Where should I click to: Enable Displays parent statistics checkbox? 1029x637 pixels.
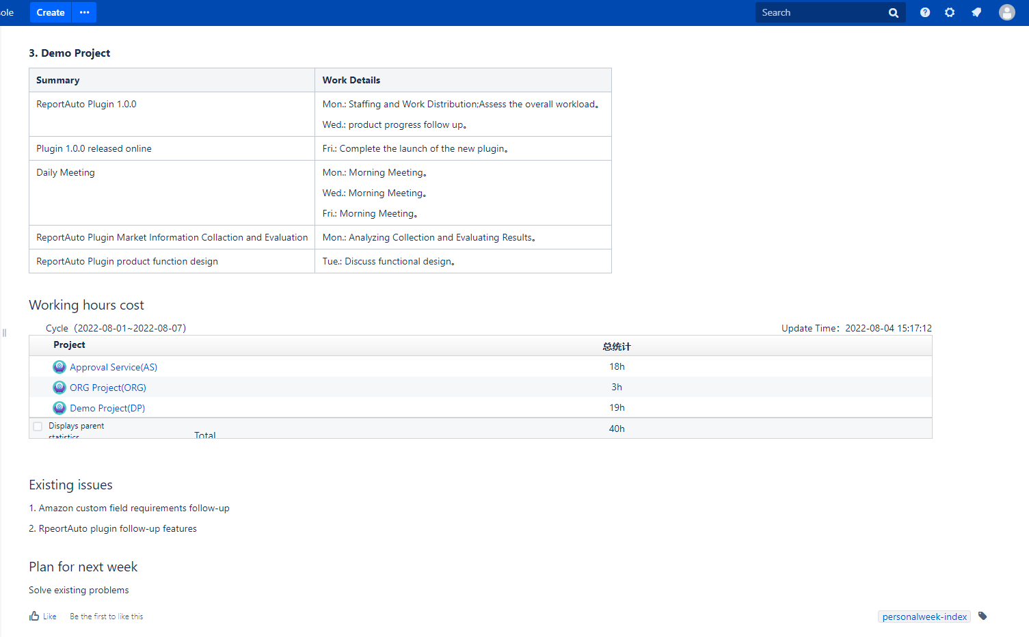pyautogui.click(x=38, y=426)
